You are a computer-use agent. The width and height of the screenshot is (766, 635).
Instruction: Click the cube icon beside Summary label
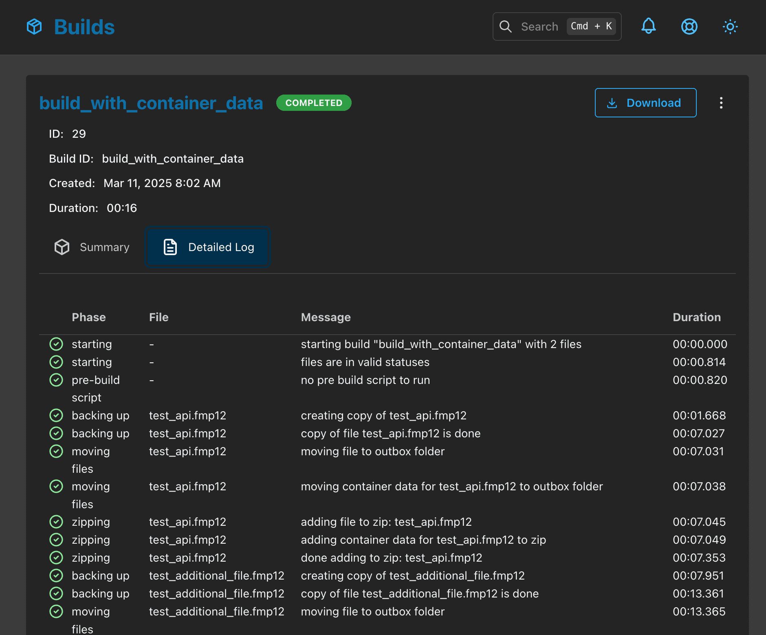pos(62,247)
